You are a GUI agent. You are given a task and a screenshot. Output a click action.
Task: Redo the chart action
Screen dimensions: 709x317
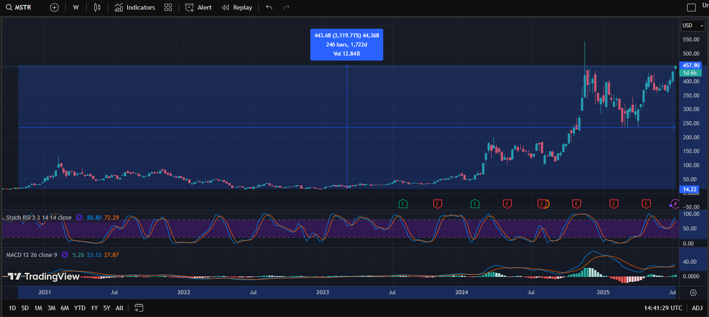(286, 7)
